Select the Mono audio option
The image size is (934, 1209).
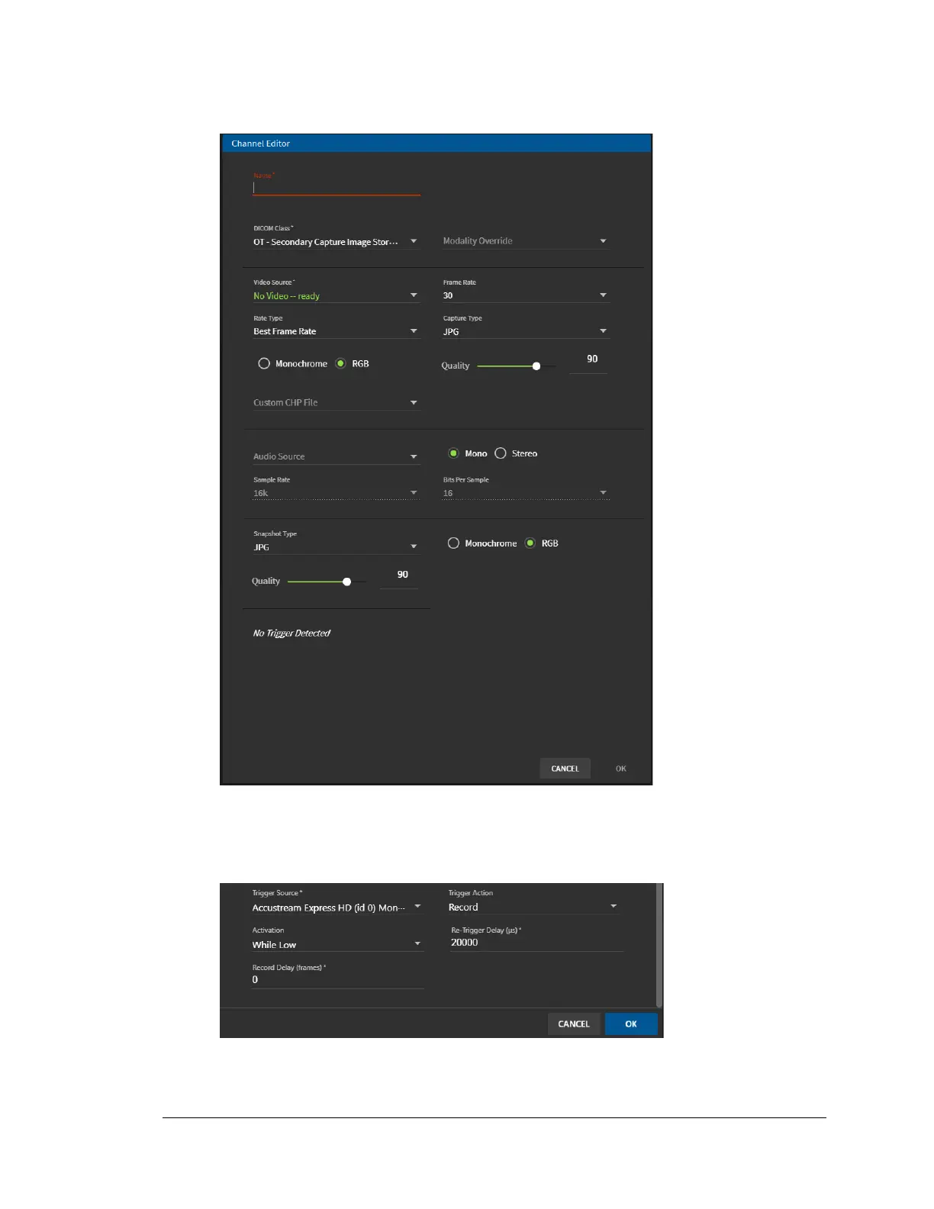point(453,453)
